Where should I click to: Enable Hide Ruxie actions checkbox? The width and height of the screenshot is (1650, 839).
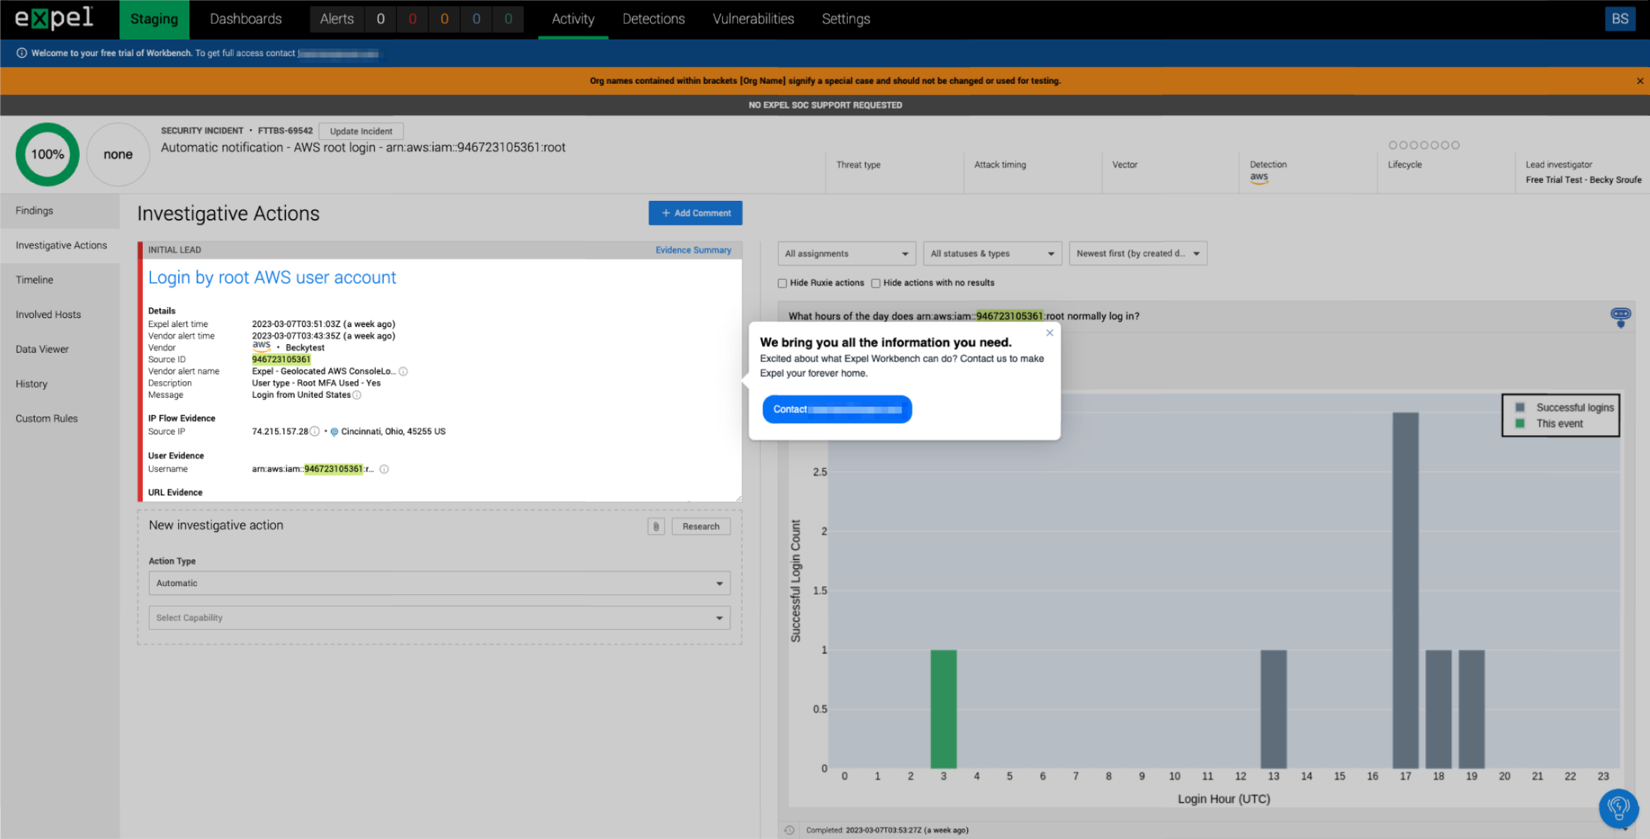[782, 283]
